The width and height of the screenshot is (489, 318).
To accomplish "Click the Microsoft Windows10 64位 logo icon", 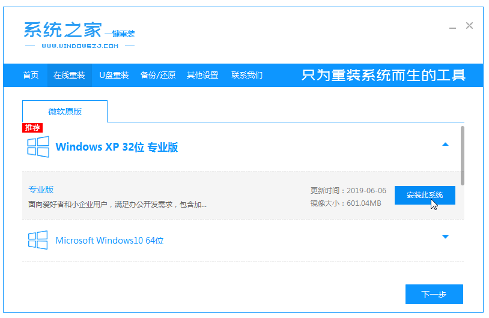I will [x=38, y=240].
